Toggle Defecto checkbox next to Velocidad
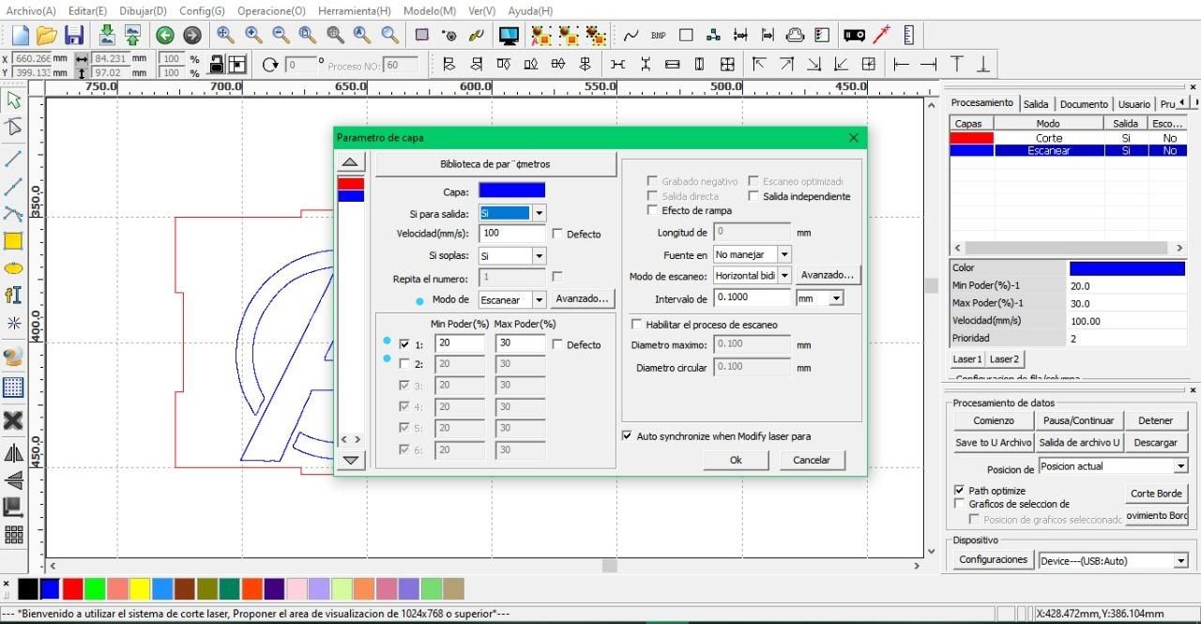Viewport: 1201px width, 624px height. pos(557,234)
